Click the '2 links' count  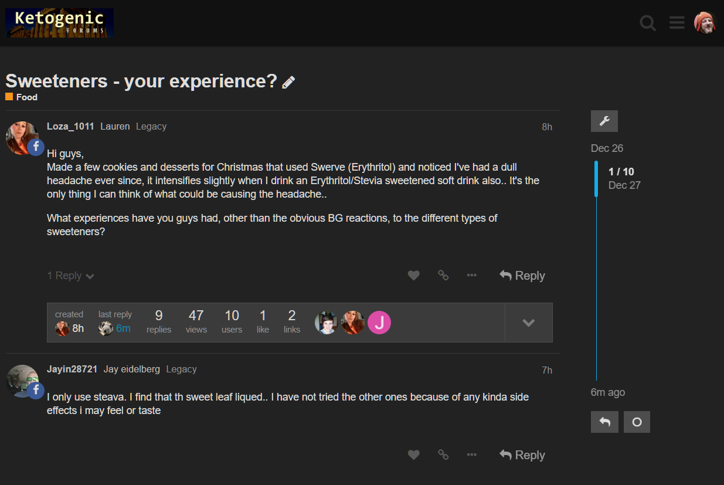tap(292, 322)
